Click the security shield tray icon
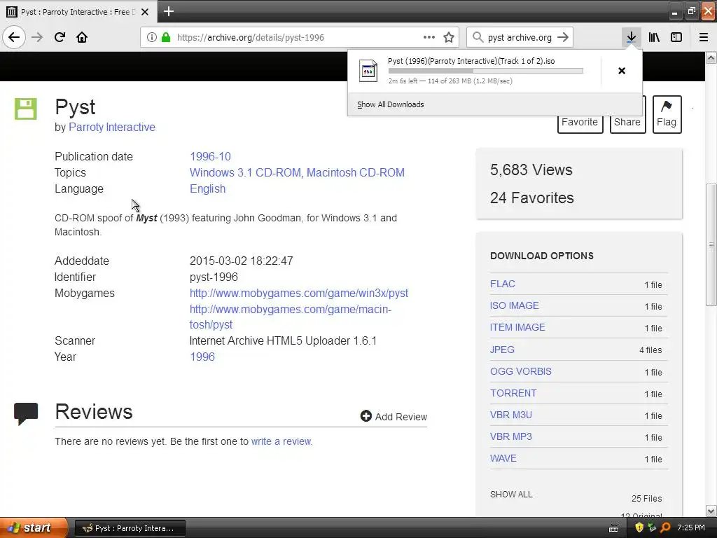This screenshot has height=538, width=717. pyautogui.click(x=639, y=527)
